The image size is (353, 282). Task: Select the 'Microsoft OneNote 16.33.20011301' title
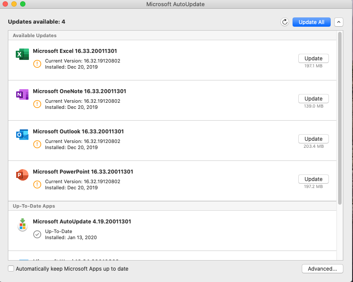(79, 91)
